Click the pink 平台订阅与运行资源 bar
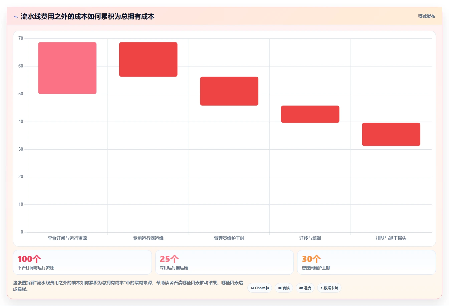449x306 pixels. pos(67,68)
